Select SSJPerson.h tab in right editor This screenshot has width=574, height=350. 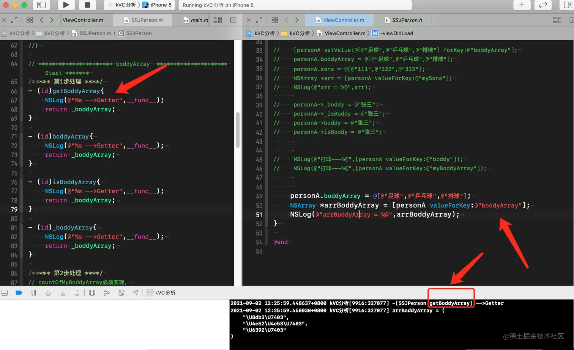tap(403, 20)
